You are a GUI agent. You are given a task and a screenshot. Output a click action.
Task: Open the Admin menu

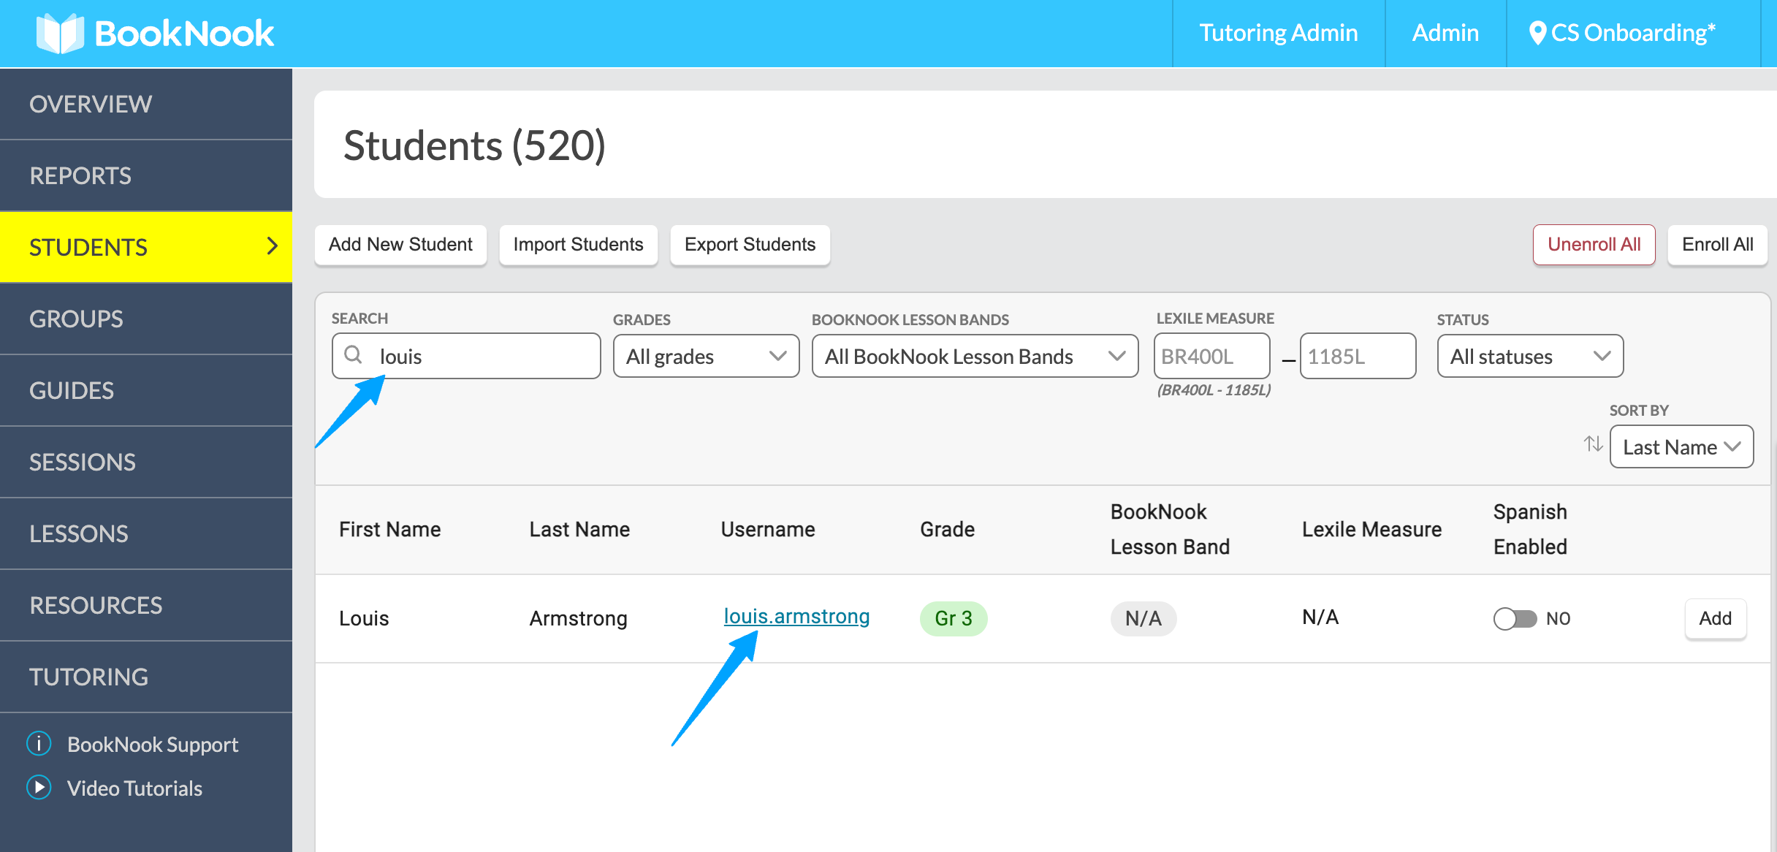(1445, 32)
